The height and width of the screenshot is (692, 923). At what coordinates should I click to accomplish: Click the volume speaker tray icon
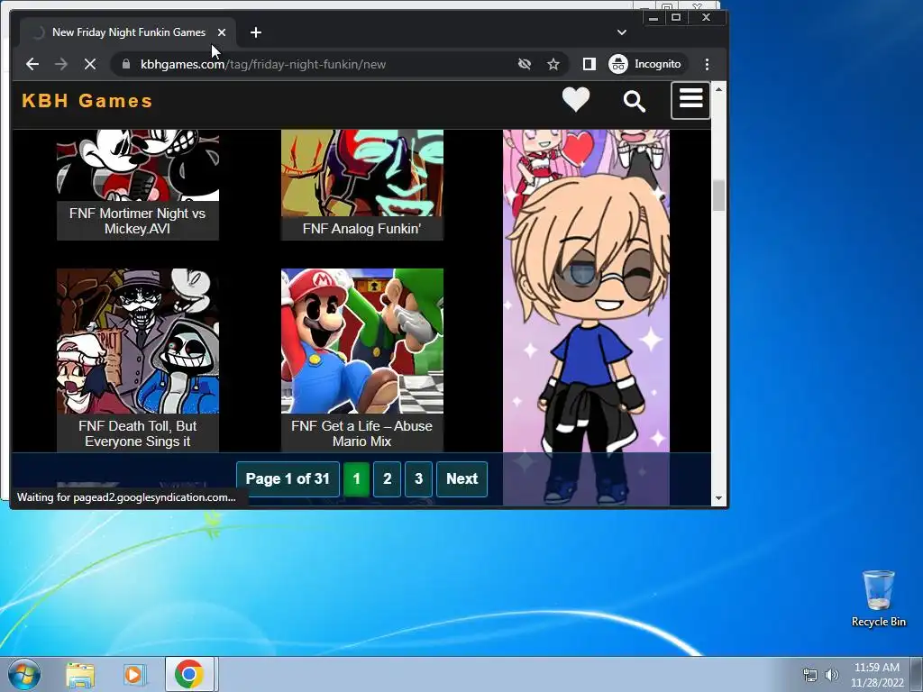tap(832, 675)
